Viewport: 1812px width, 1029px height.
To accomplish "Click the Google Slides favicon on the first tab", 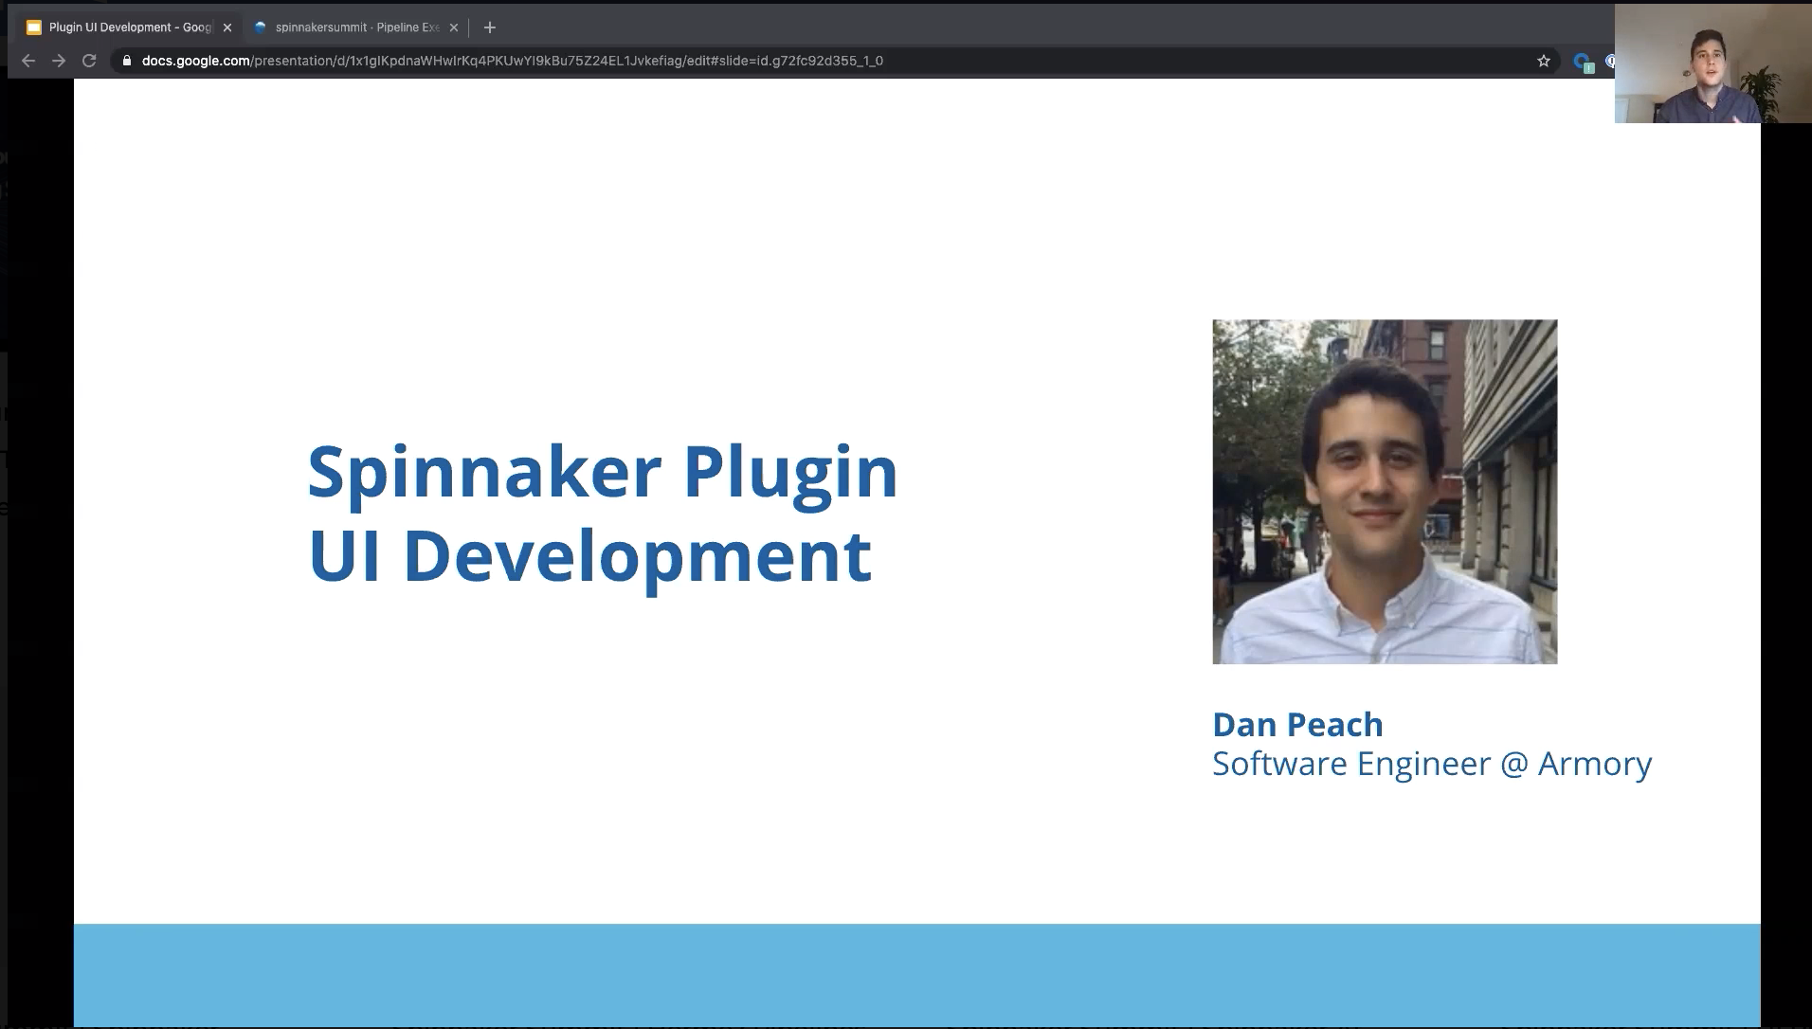I will 34,27.
